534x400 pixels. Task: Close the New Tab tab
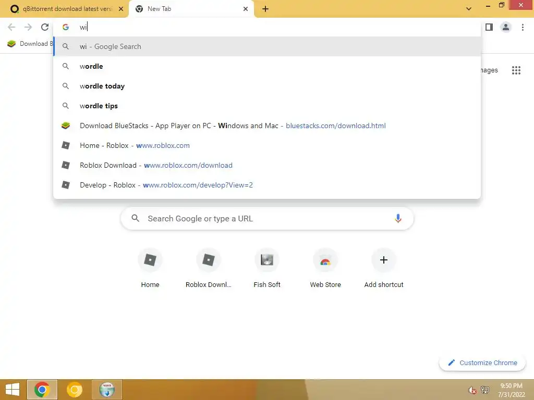[246, 9]
